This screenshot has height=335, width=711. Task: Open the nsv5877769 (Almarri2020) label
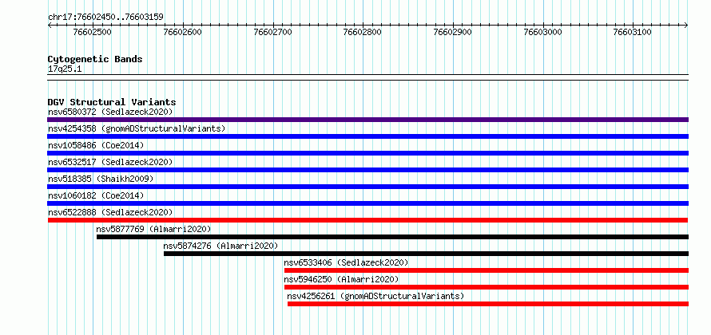(153, 229)
